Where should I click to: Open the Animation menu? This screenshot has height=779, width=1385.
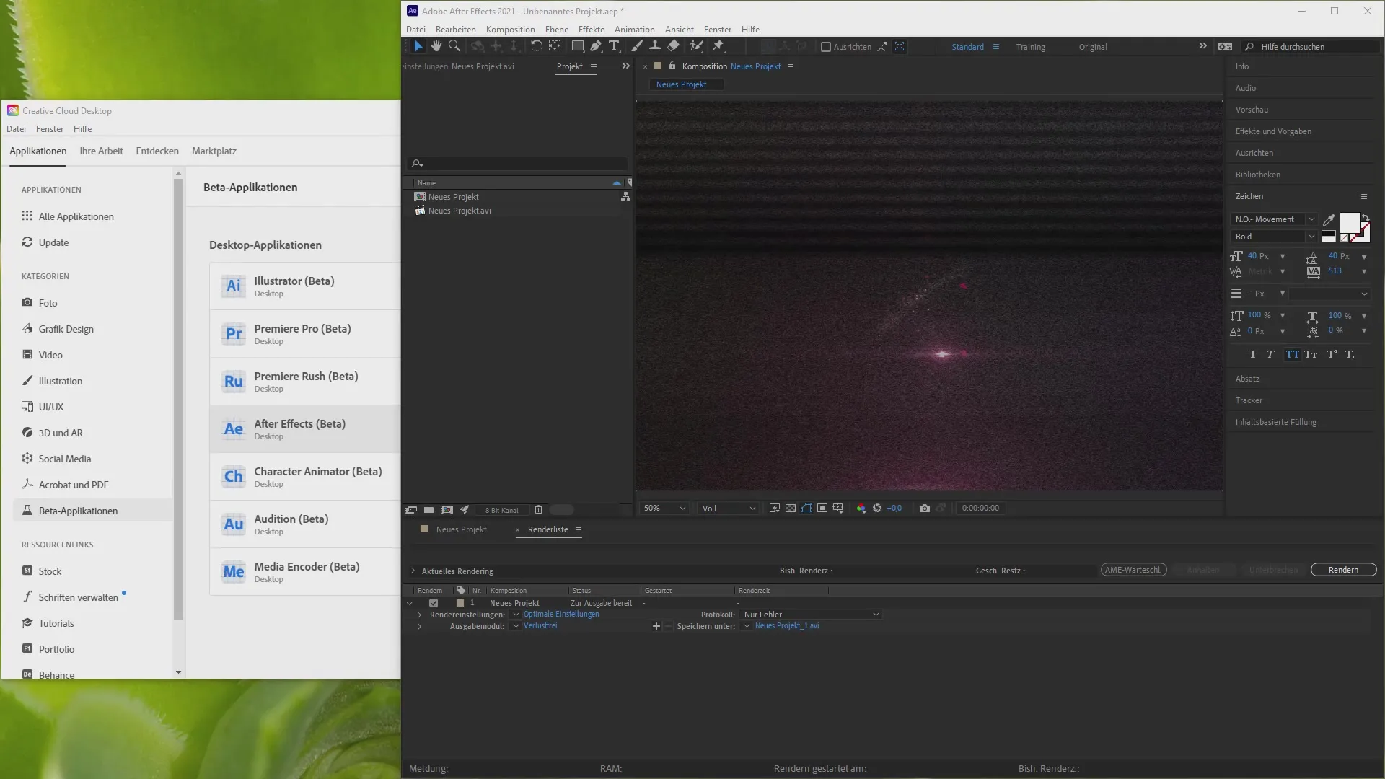pyautogui.click(x=635, y=30)
